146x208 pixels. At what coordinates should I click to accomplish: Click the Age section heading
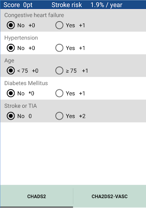click(x=9, y=61)
